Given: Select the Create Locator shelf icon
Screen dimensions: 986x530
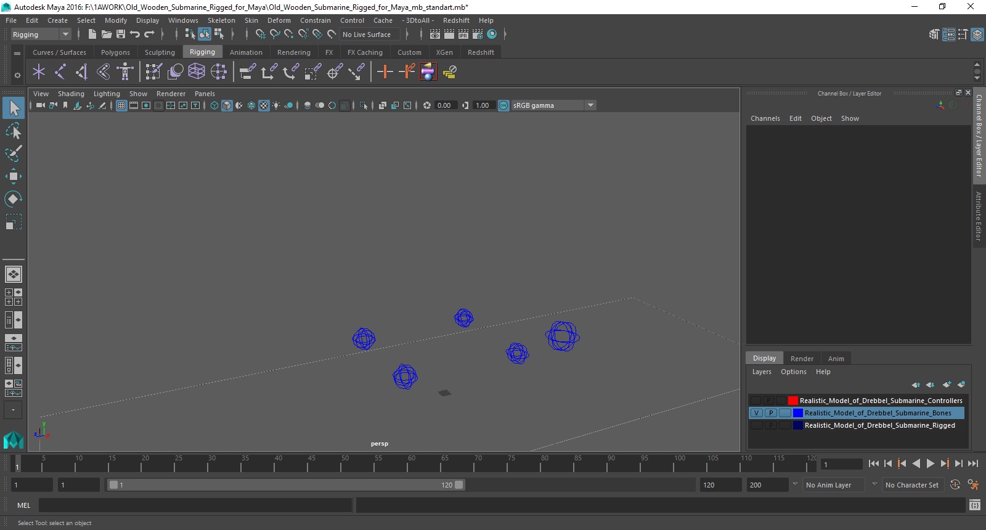Looking at the screenshot, I should coord(39,72).
